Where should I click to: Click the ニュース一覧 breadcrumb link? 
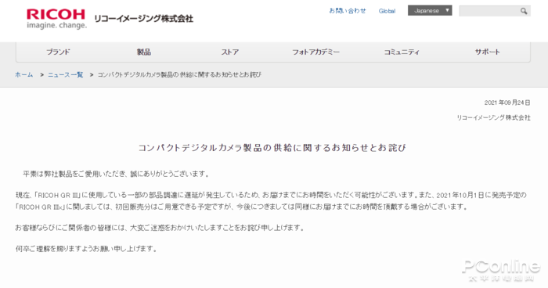tap(65, 75)
